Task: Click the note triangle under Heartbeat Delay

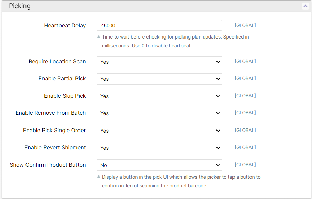Action: pos(99,36)
